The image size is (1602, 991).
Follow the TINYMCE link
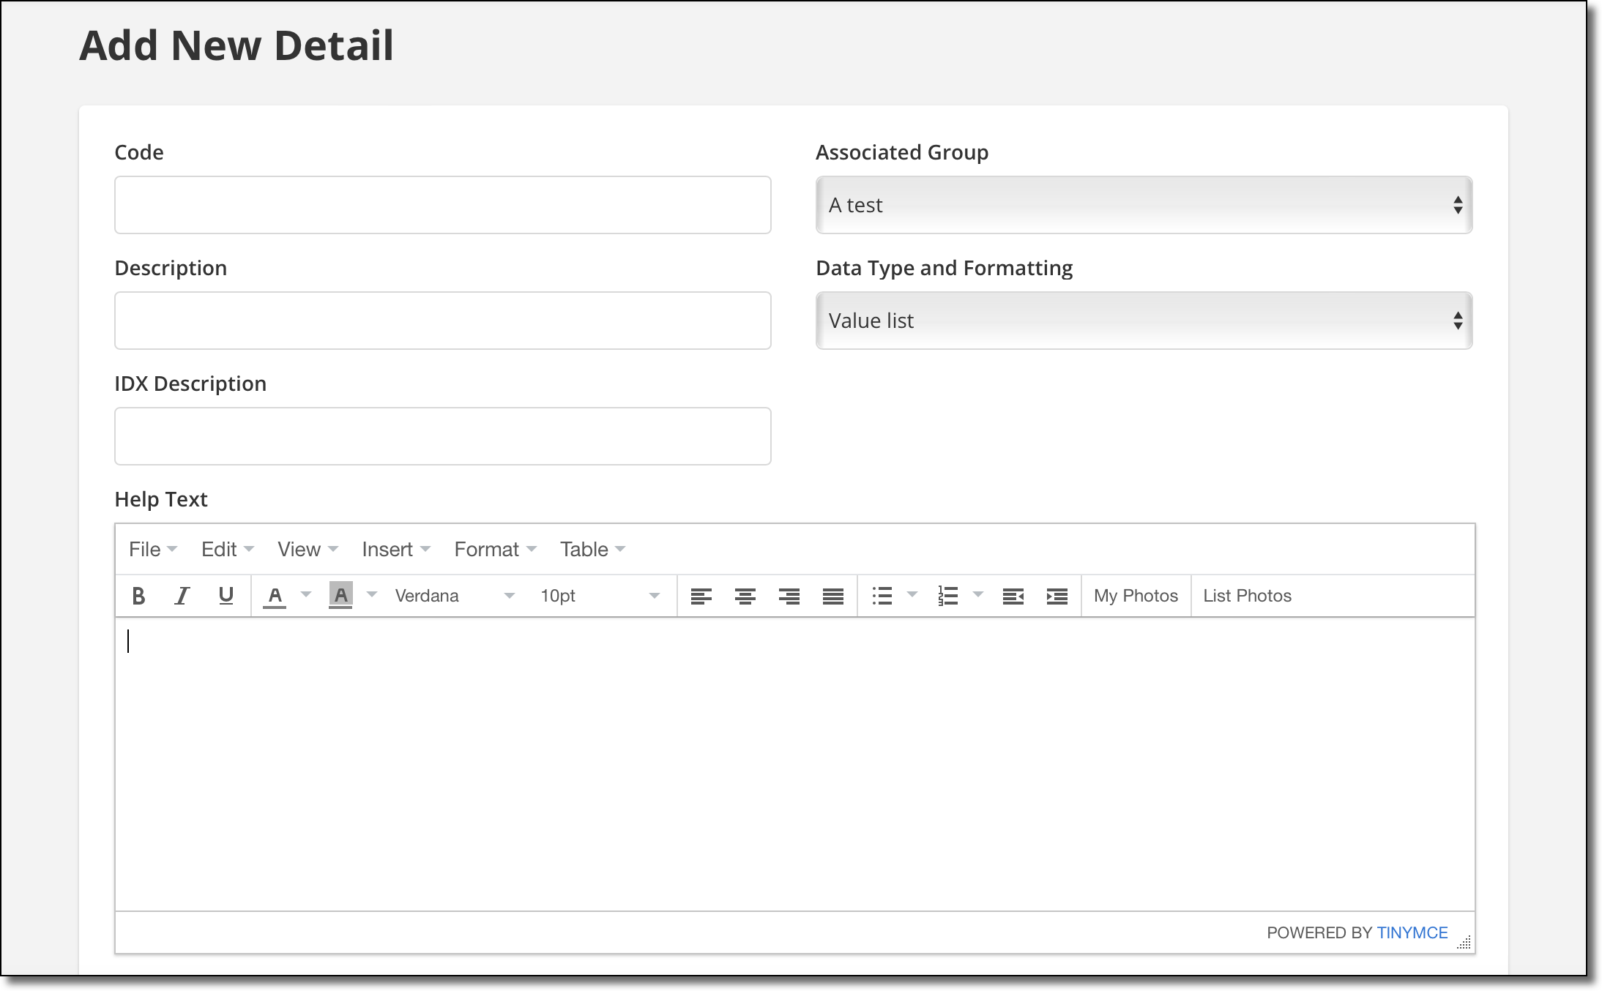1412,932
